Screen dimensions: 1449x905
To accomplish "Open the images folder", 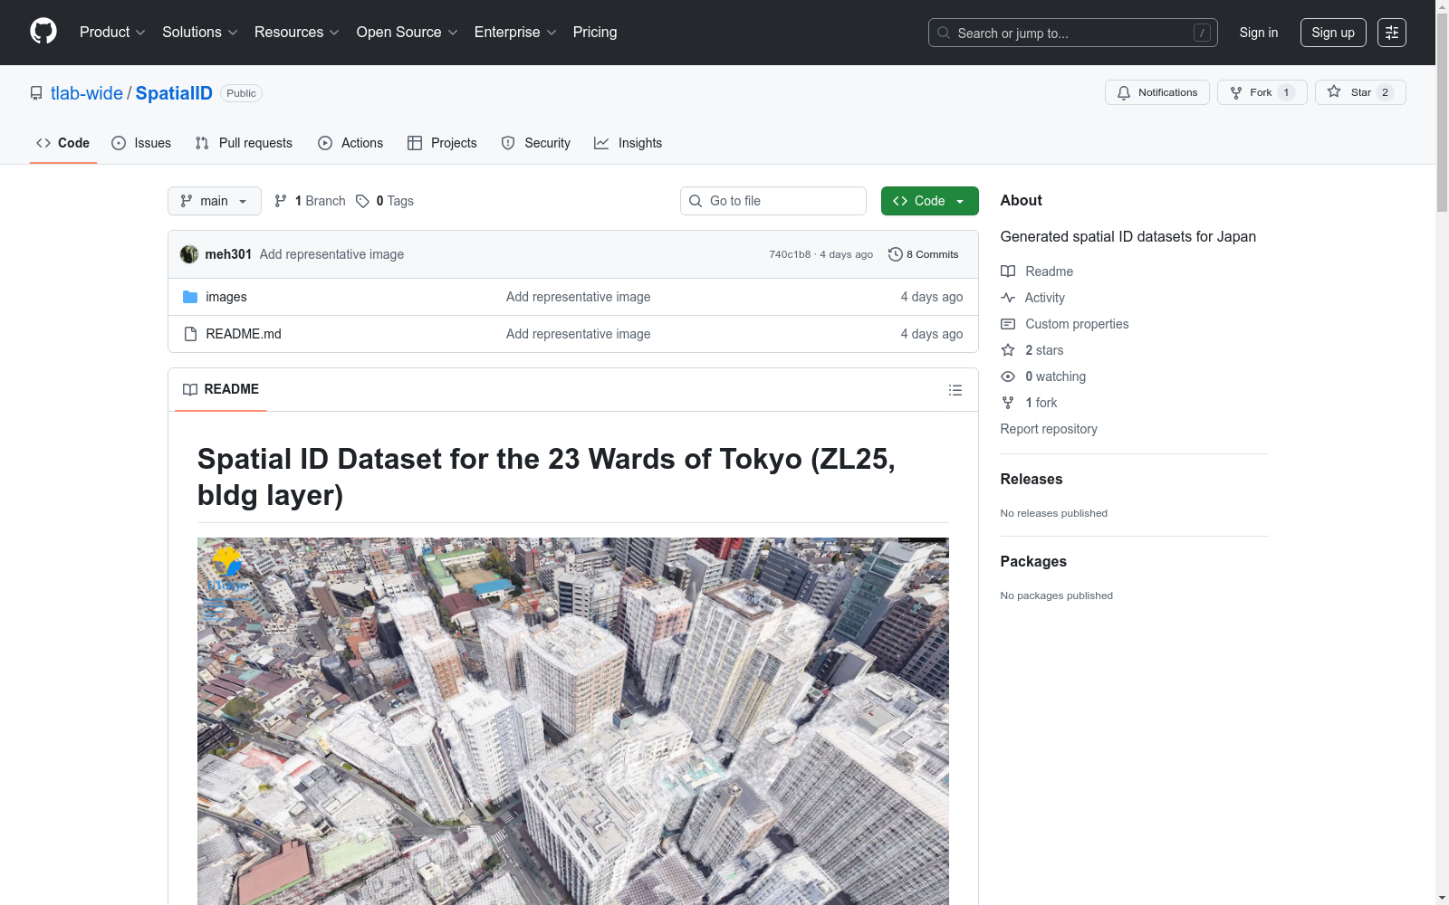I will pos(226,297).
